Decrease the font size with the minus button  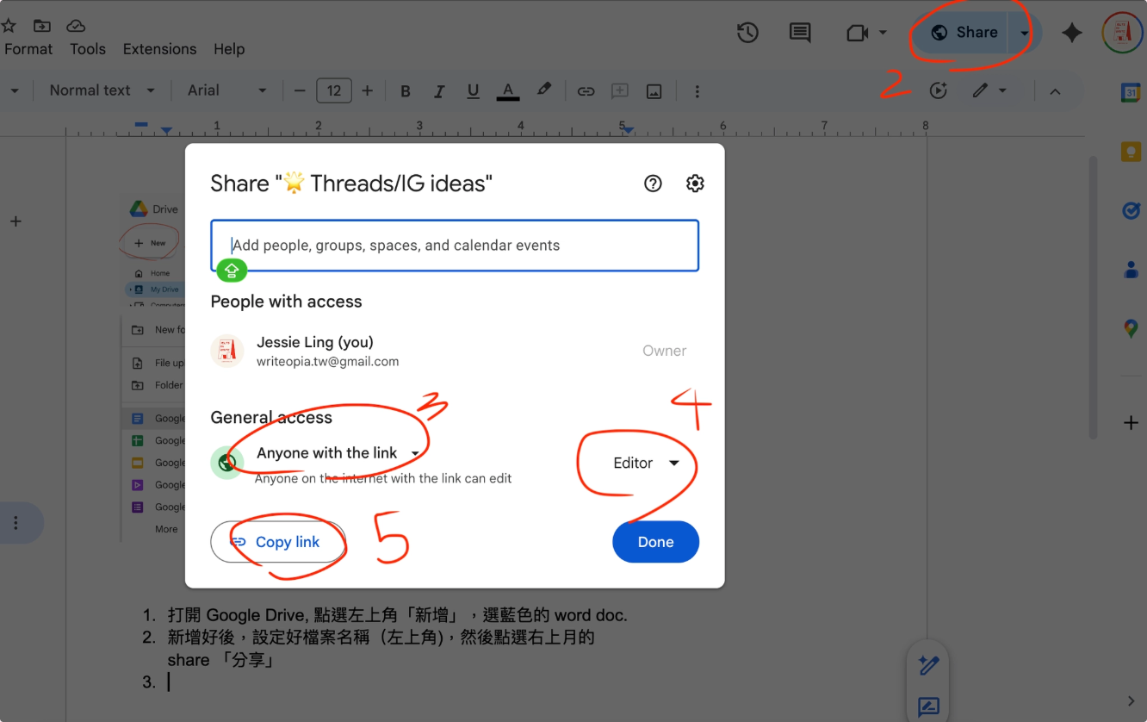(301, 90)
